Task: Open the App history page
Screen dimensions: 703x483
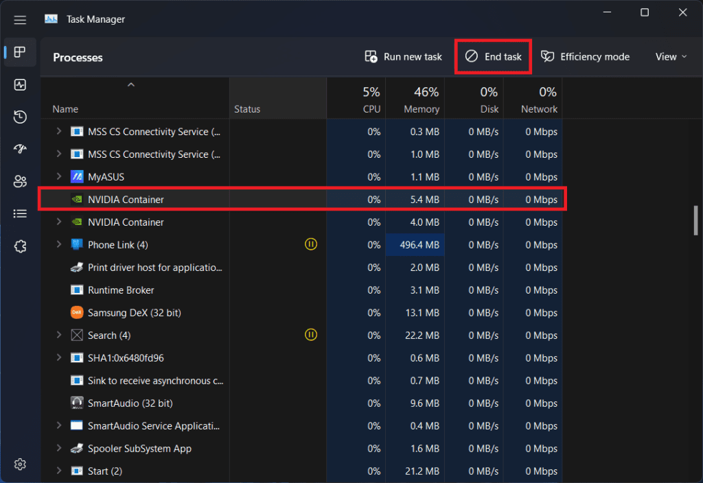Action: point(20,117)
